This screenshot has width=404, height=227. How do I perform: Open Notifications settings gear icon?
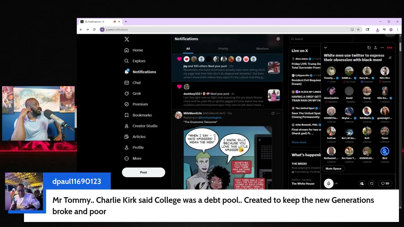tap(278, 39)
